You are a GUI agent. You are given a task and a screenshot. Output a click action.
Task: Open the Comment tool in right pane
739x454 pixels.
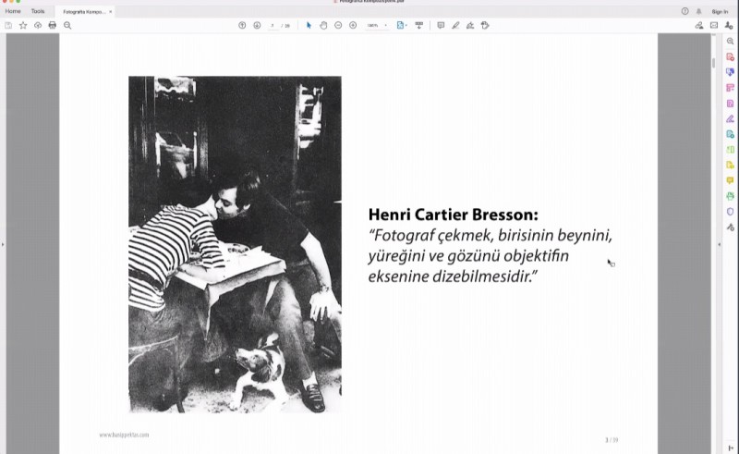(x=730, y=180)
